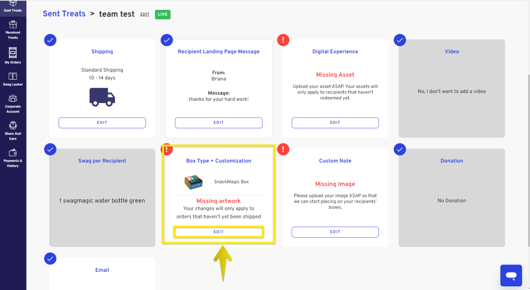This screenshot has height=290, width=530.
Task: Open Corporate Account people icon
Action: [x=13, y=98]
